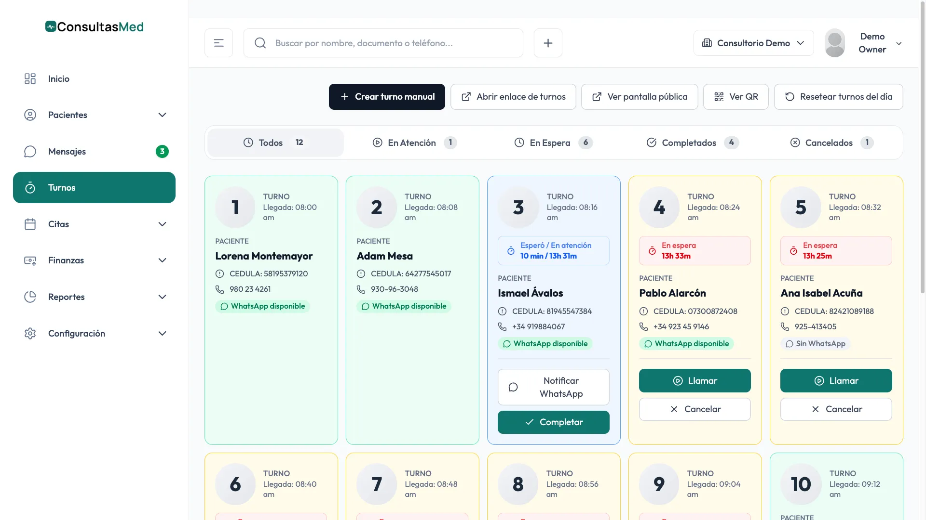The width and height of the screenshot is (926, 520).
Task: Click the timer icon in turno 3 status box
Action: click(x=511, y=250)
